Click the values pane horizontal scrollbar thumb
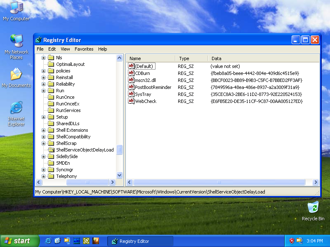The image size is (330, 247). coord(219,182)
